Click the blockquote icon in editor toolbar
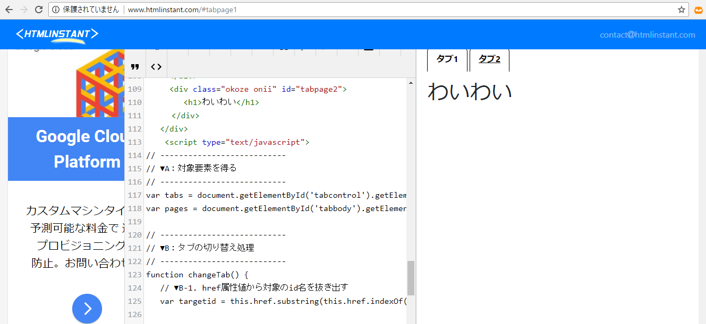 tap(135, 67)
